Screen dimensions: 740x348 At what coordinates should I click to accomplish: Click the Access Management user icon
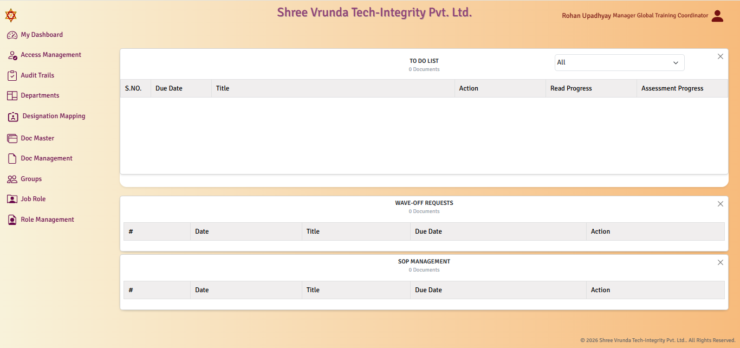click(x=12, y=55)
